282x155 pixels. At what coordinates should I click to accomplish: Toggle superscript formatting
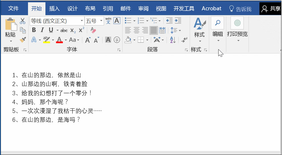click(x=81, y=30)
